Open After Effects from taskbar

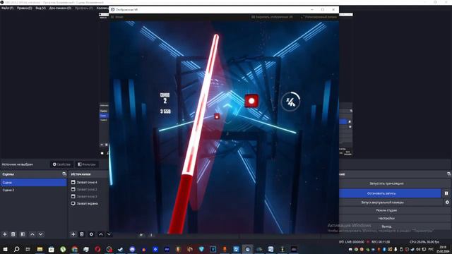[x=167, y=249]
